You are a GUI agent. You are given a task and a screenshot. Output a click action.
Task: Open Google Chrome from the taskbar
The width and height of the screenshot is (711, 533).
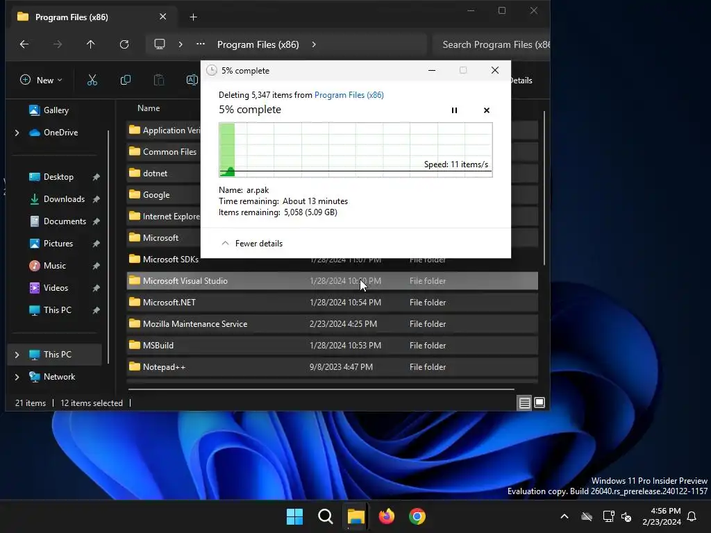click(417, 516)
